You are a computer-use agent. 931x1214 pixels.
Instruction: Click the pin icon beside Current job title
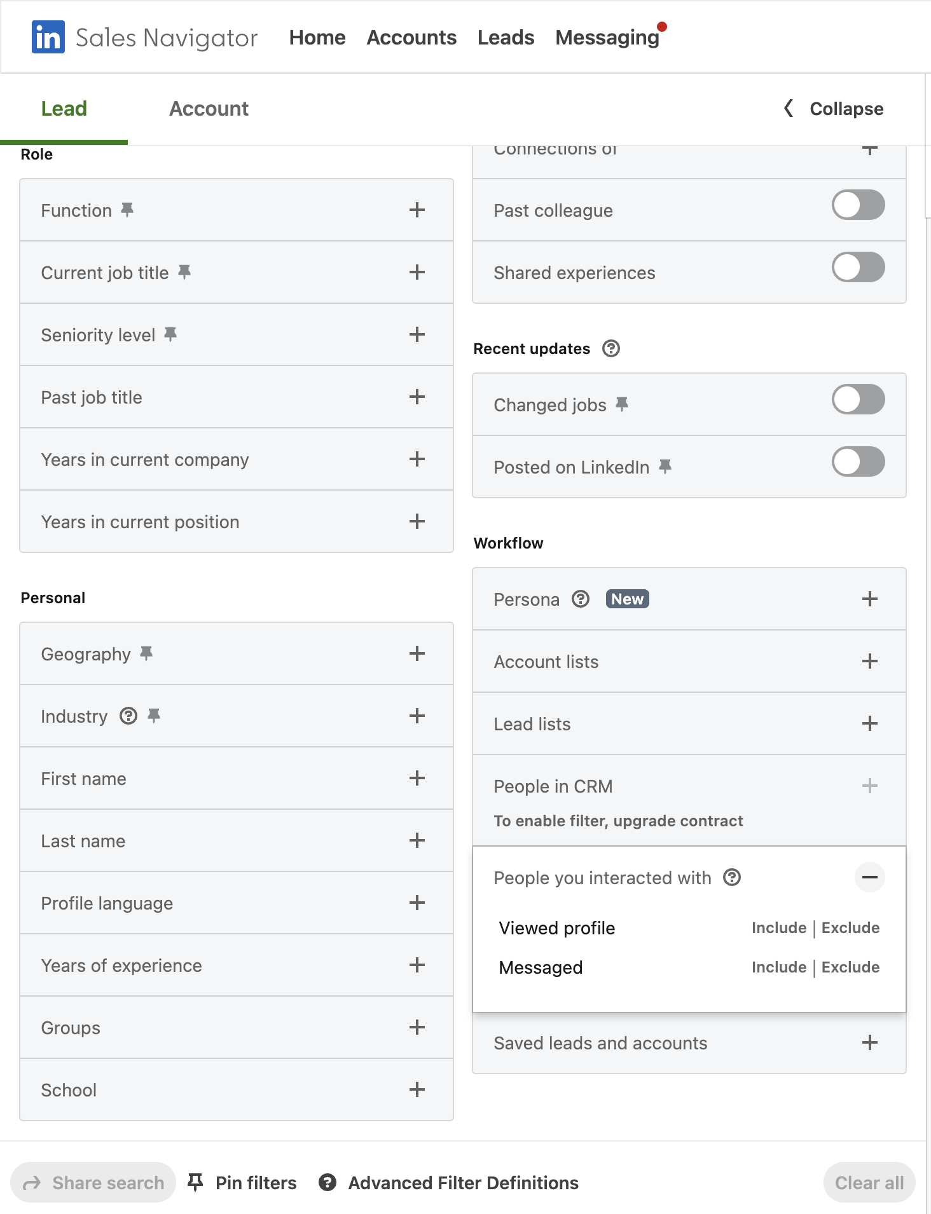click(185, 271)
